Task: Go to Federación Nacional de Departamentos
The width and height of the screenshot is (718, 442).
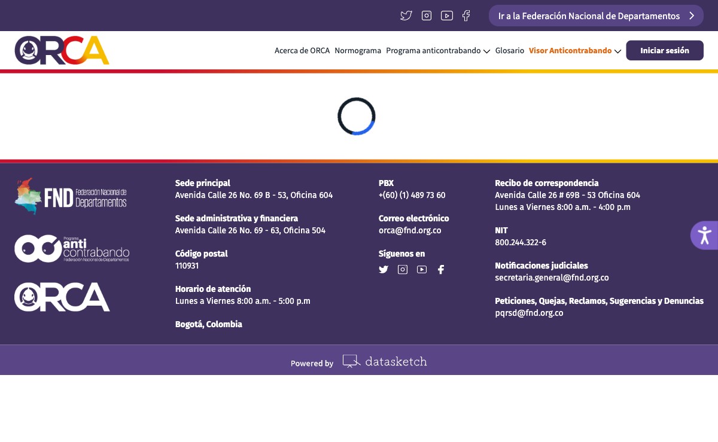Action: coord(596,16)
